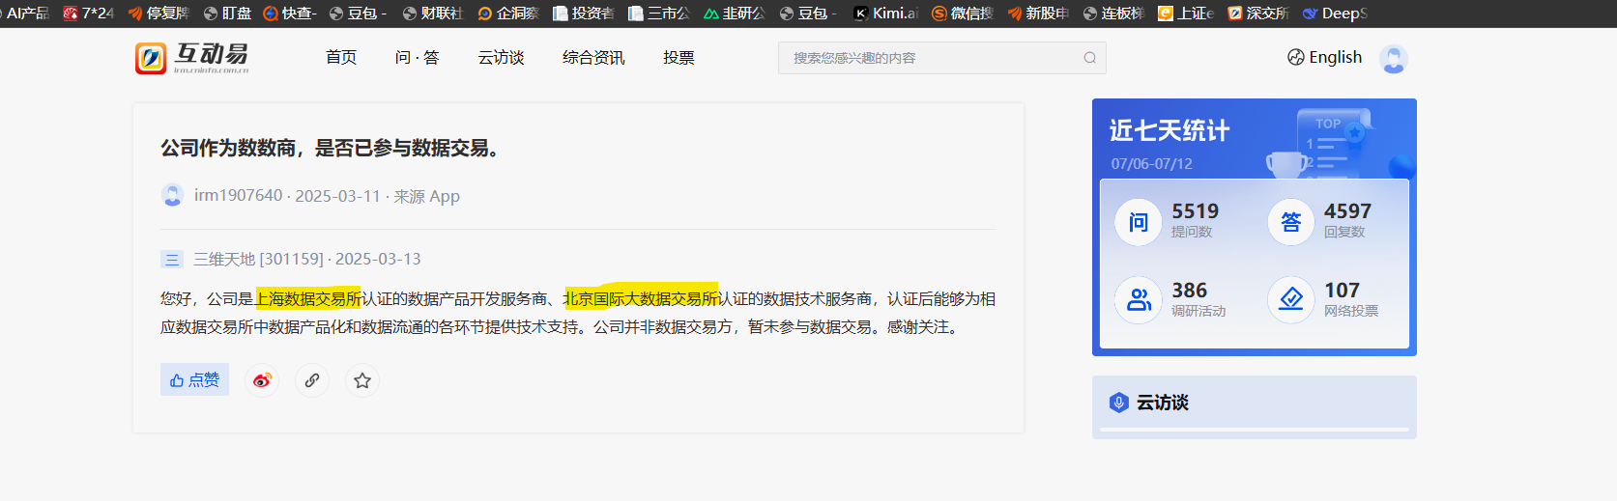This screenshot has width=1617, height=501.
Task: Click asker avatar next to irm1907640
Action: pyautogui.click(x=172, y=195)
